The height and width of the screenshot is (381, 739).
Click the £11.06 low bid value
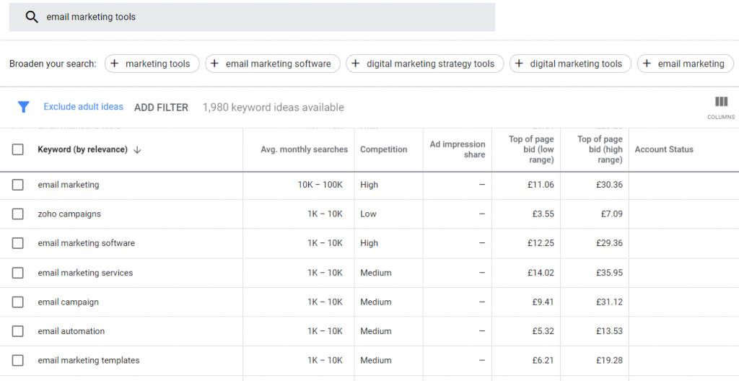click(541, 185)
